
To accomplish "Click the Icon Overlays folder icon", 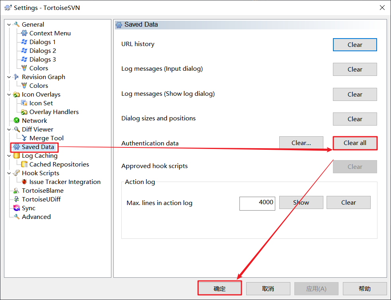I will click(x=16, y=95).
